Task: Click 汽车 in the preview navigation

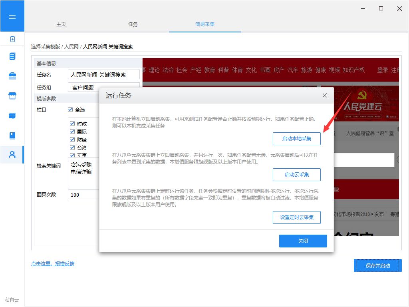Action: 293,70
